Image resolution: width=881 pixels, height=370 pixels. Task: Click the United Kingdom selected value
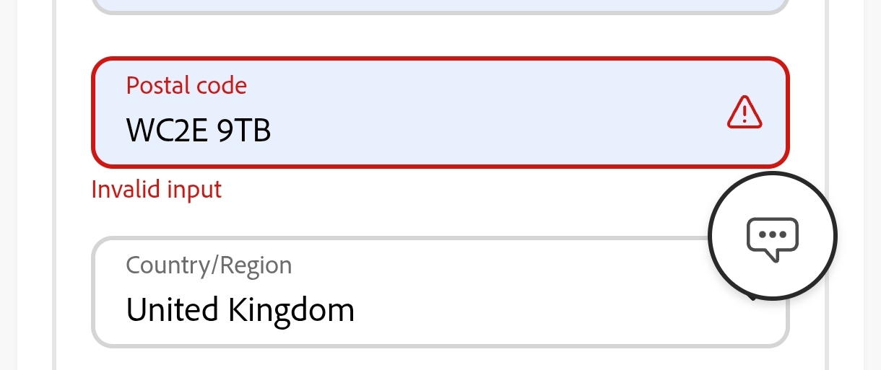[240, 310]
